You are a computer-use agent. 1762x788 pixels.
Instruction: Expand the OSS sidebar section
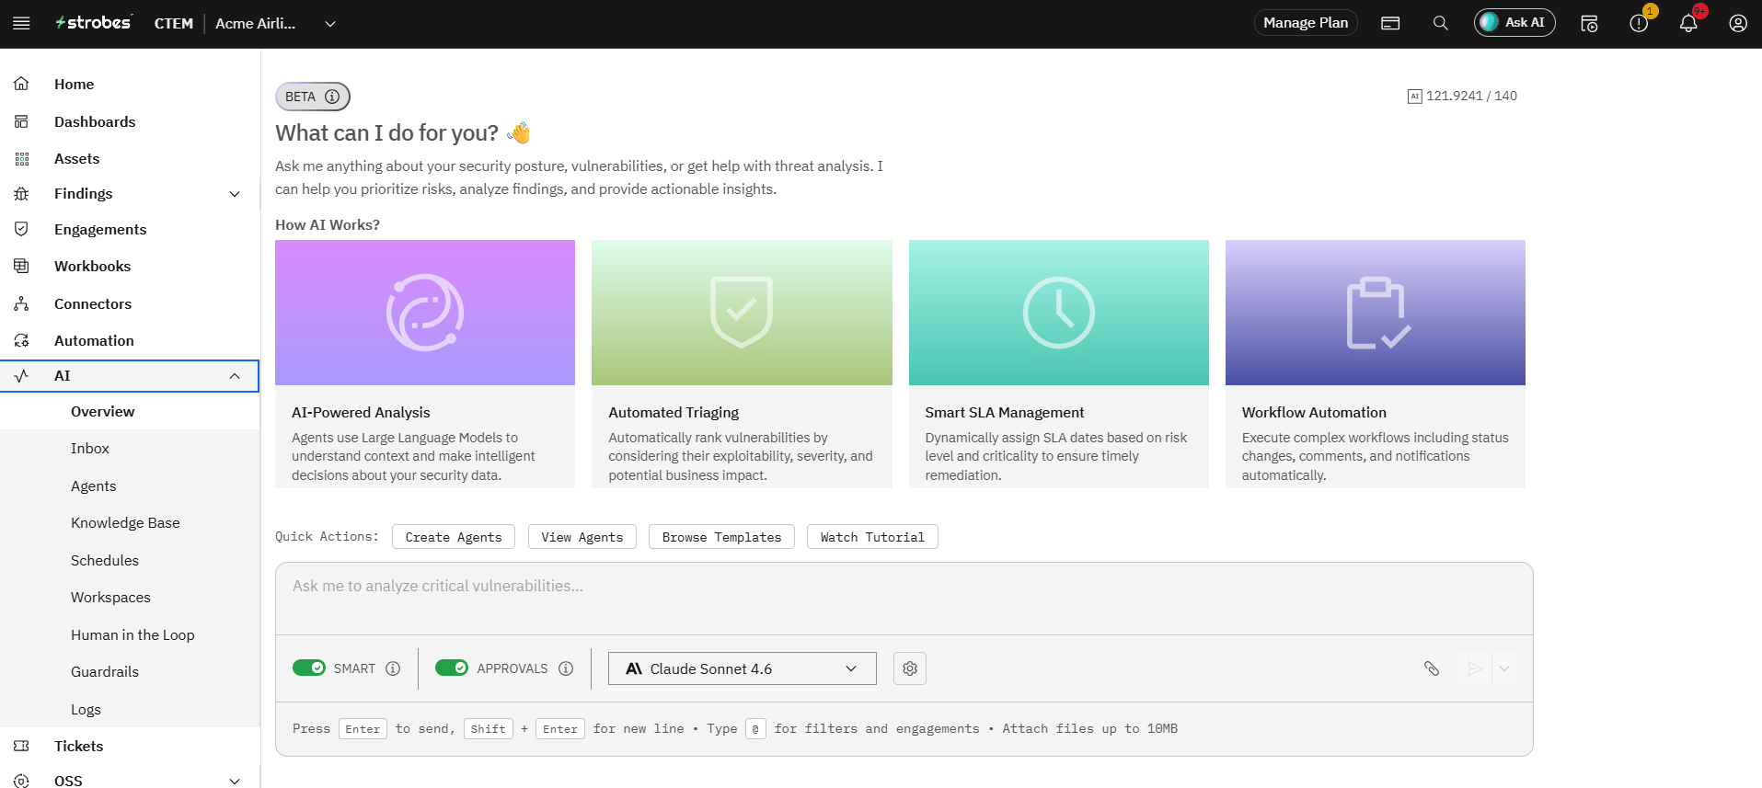point(235,781)
